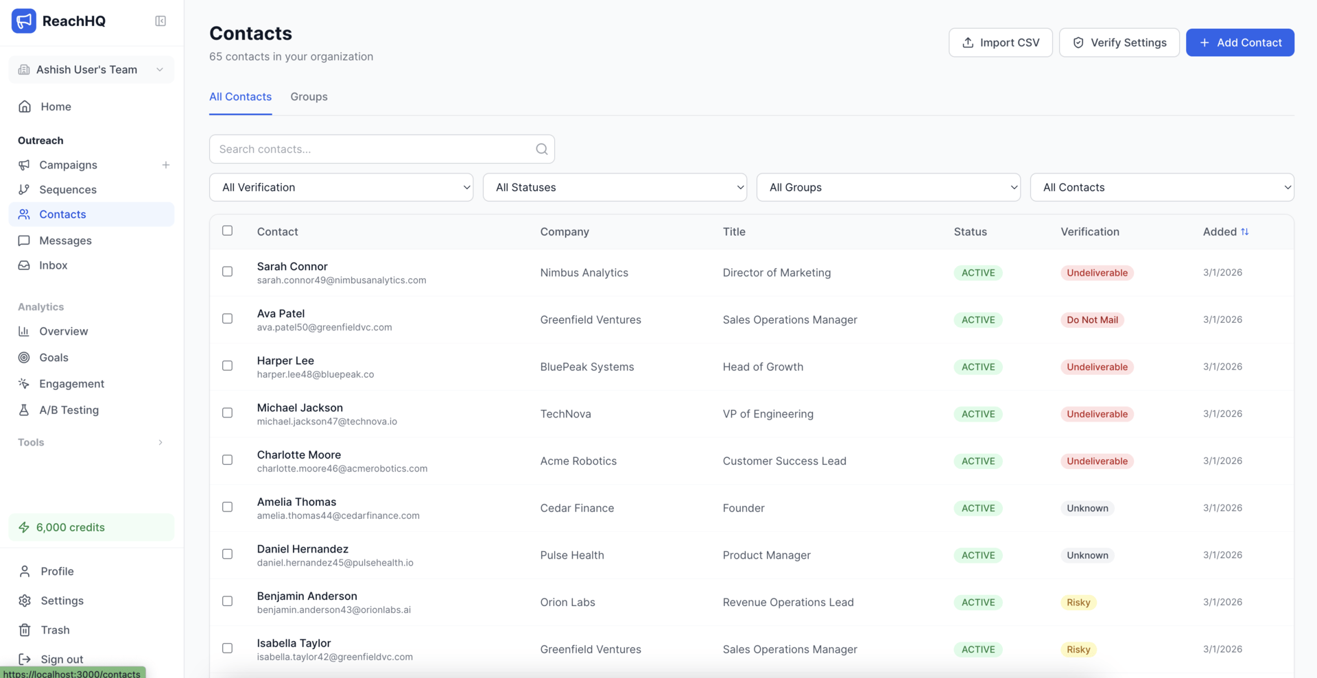Collapse the sidebar using the panel icon
The height and width of the screenshot is (678, 1317).
pos(161,21)
